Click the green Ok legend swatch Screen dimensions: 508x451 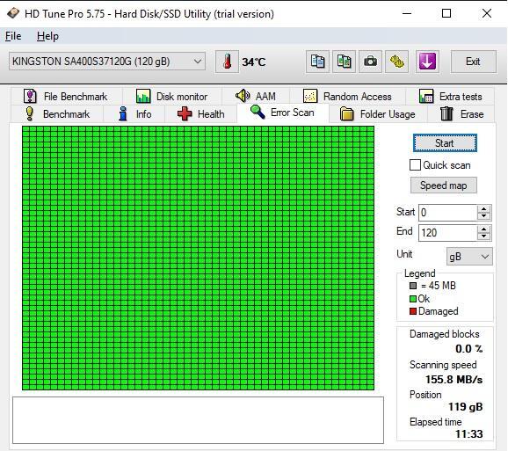[413, 299]
